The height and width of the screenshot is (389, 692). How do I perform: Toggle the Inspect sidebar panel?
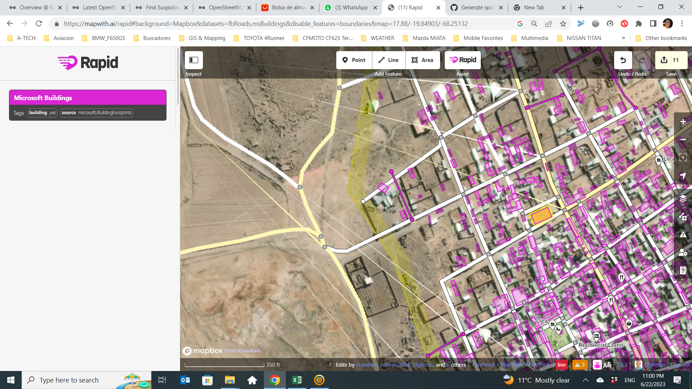[194, 60]
